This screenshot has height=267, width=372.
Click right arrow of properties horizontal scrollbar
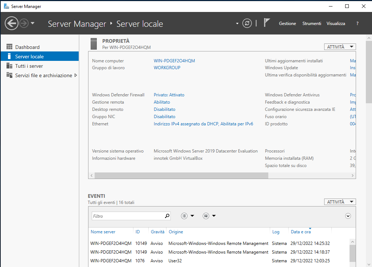pyautogui.click(x=352, y=175)
